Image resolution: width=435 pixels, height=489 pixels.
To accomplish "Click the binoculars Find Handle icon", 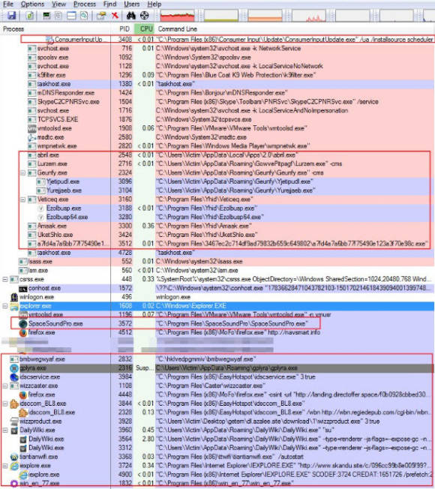I will pos(131,15).
